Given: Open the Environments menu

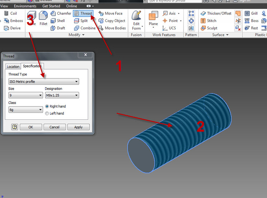Looking at the screenshot, I should pos(25,6).
